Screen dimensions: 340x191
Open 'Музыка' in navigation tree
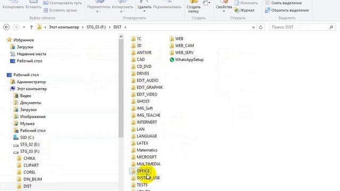[x=24, y=124]
